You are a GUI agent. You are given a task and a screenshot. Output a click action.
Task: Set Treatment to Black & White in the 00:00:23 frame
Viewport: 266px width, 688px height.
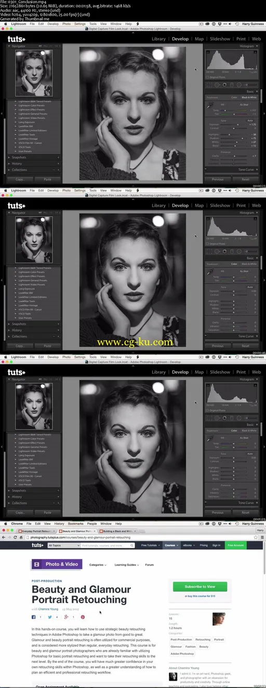249,97
